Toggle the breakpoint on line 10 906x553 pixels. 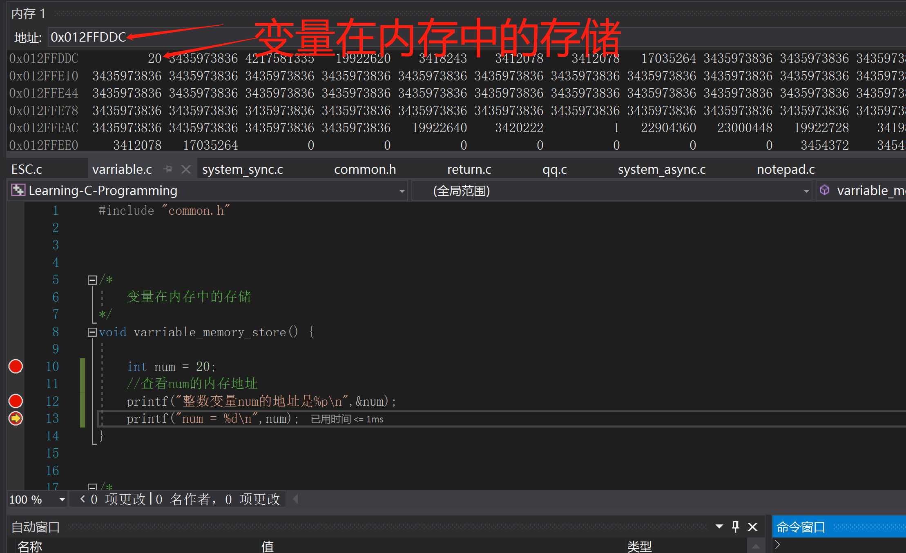click(16, 366)
